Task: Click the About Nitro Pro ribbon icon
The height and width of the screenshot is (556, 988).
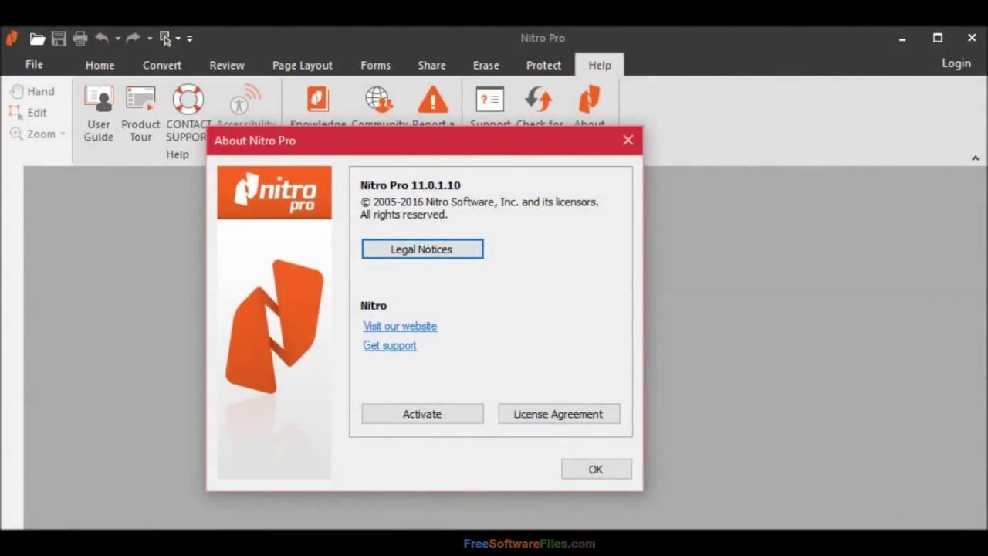Action: [589, 100]
